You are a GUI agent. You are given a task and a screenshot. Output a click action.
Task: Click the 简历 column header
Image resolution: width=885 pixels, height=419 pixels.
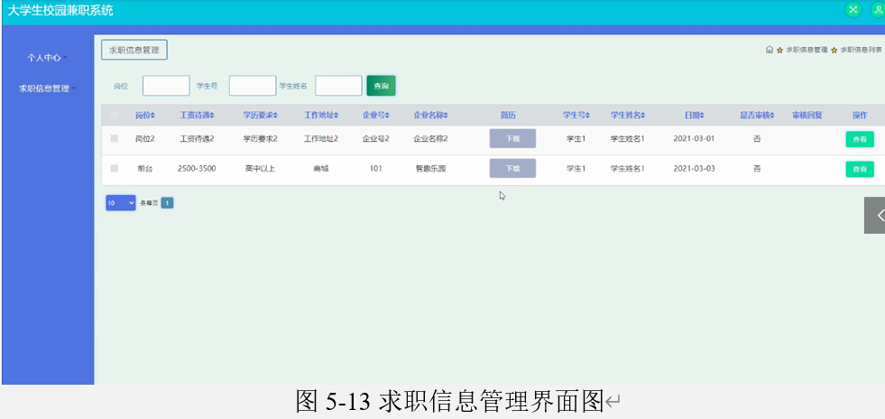pos(508,116)
